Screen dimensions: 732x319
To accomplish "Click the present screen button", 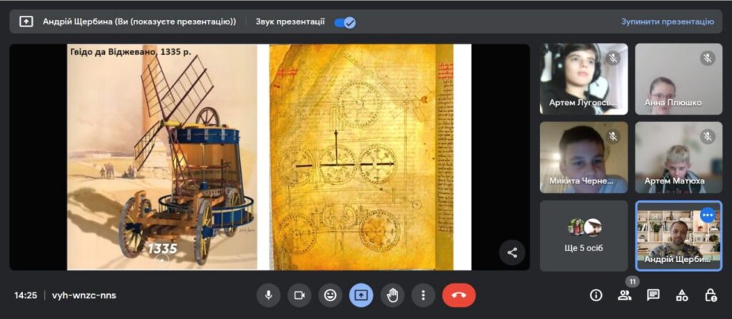I will click(361, 295).
